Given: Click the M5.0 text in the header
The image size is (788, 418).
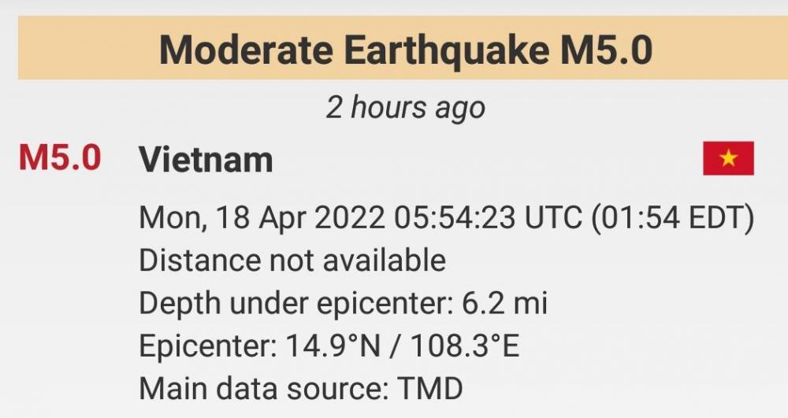Looking at the screenshot, I should (605, 50).
